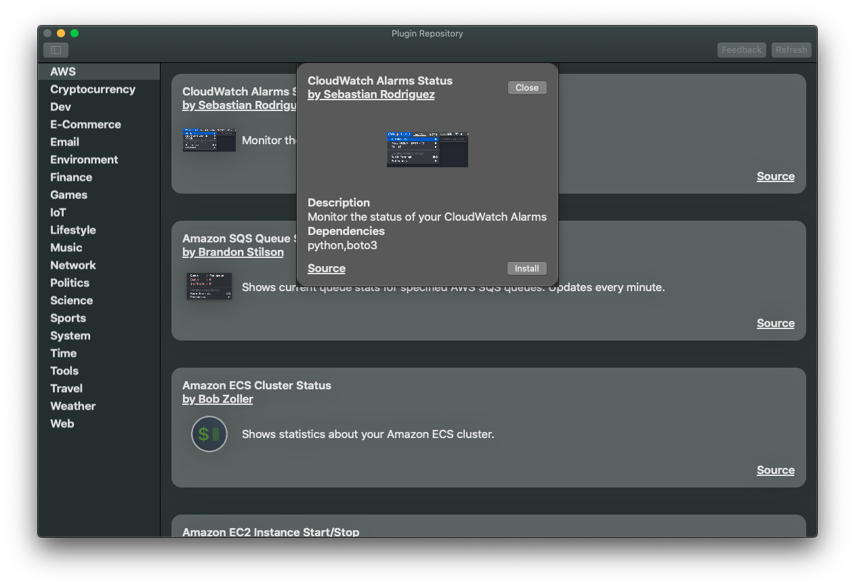Viewport: 855px width, 587px height.
Task: Open author link on CloudWatch Alarms card
Action: coord(239,105)
